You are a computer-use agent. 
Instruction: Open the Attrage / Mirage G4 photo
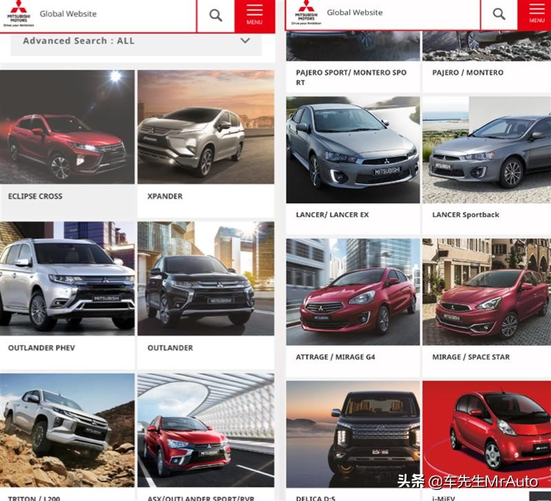click(353, 292)
